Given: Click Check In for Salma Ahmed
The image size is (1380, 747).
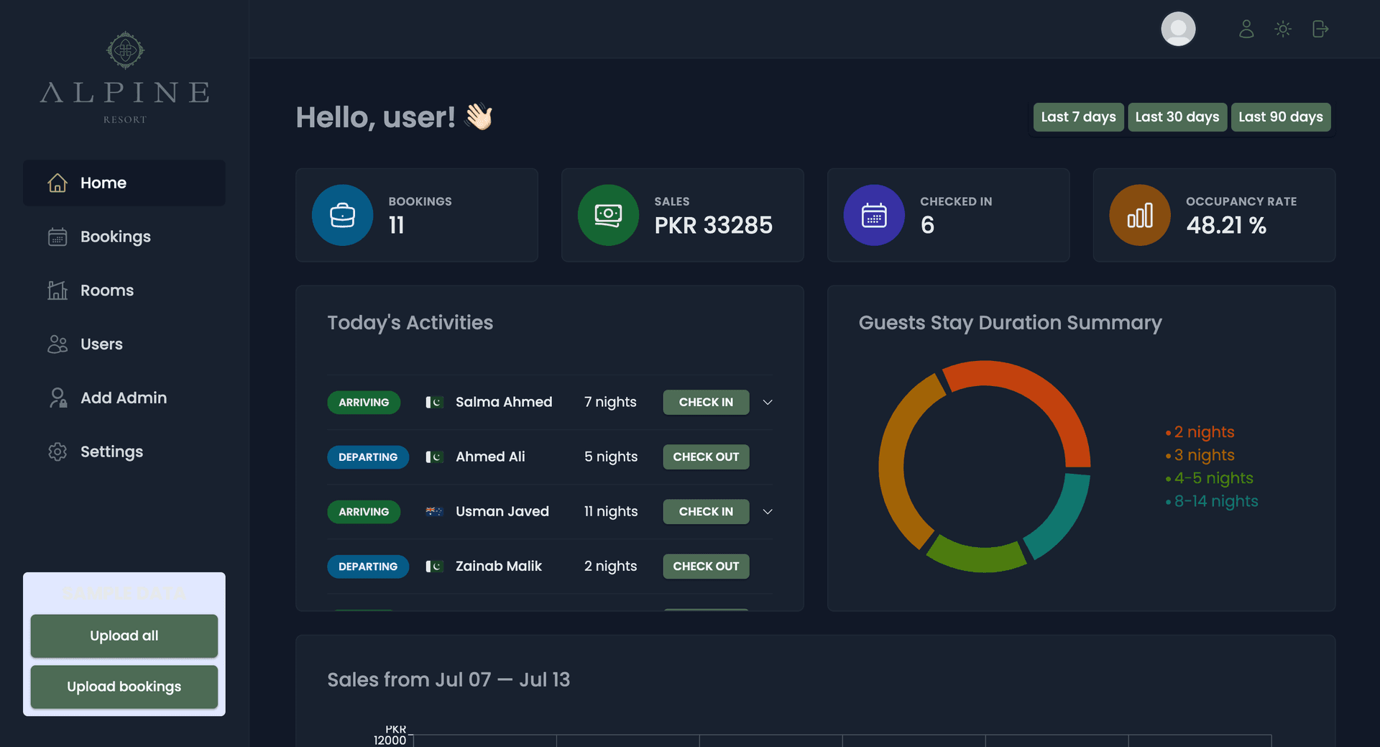Looking at the screenshot, I should (706, 402).
